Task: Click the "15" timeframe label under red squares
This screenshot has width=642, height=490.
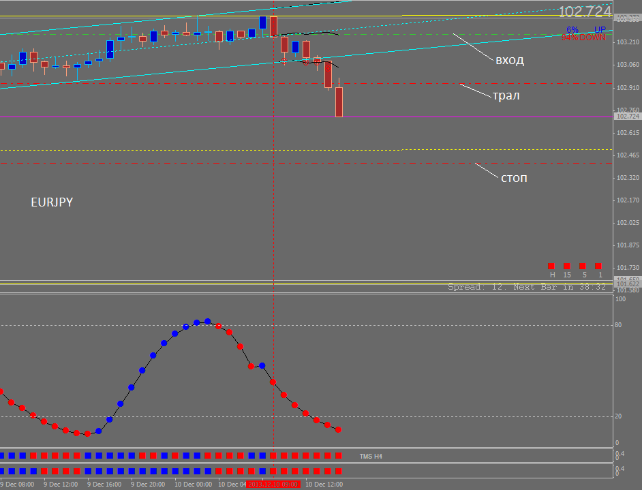Action: tap(567, 275)
